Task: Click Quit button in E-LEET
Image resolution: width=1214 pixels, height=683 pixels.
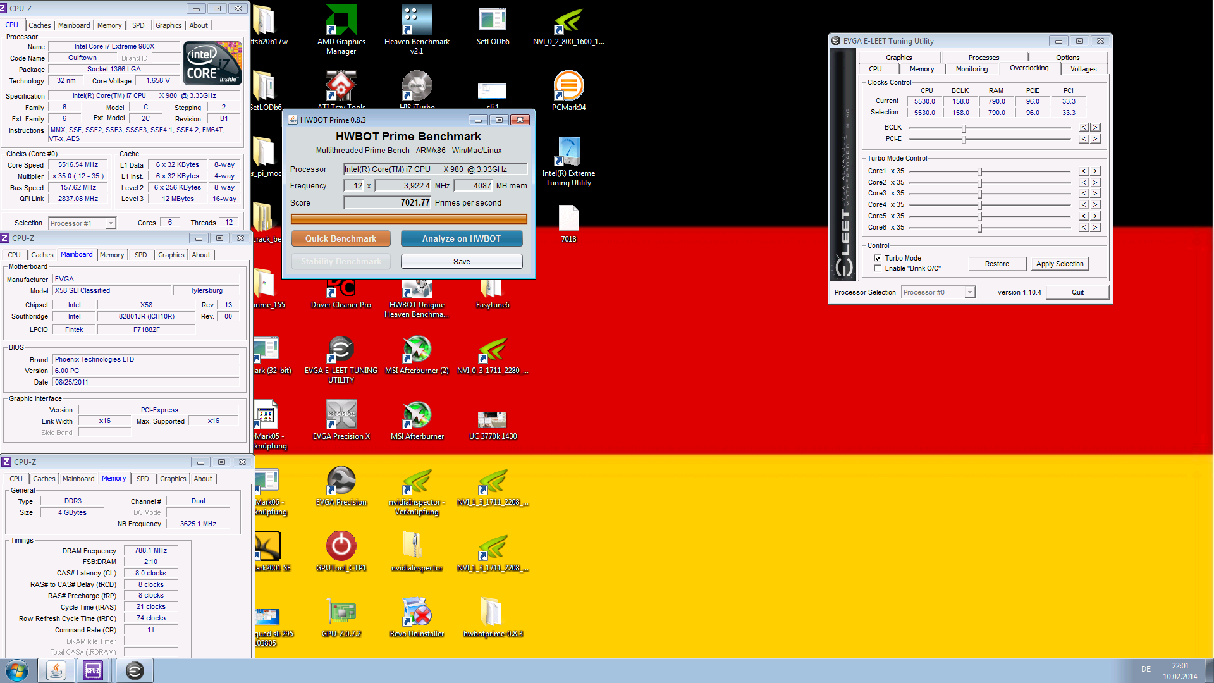Action: [1077, 292]
